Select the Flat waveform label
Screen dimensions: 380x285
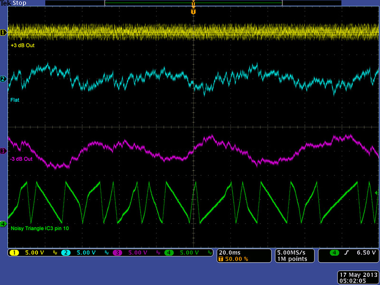15,100
